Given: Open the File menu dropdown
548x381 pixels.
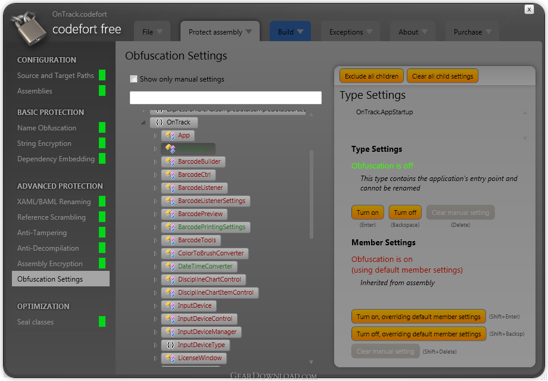Looking at the screenshot, I should [x=152, y=32].
